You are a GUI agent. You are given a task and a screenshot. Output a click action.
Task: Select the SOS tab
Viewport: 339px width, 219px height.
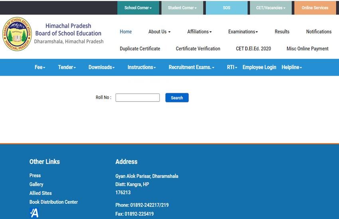(227, 8)
